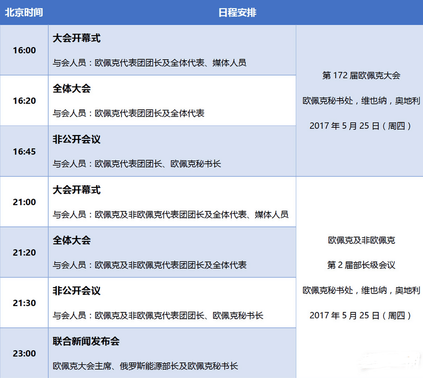Select the 16:20 time cell
This screenshot has height=378, width=423.
pyautogui.click(x=24, y=101)
